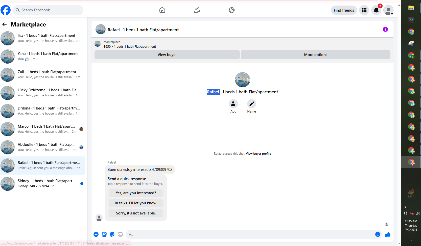Click Add person icon

233,104
